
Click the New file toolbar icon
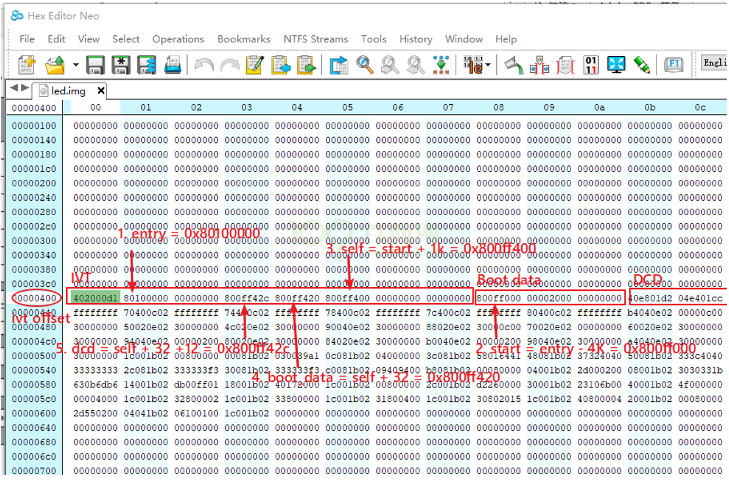[x=27, y=65]
